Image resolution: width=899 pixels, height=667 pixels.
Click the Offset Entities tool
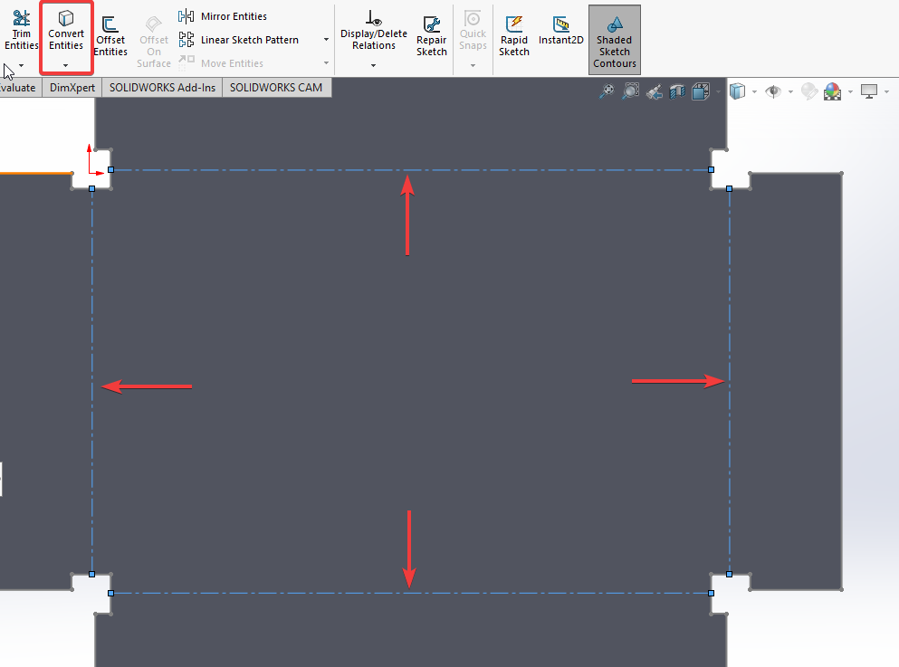pos(110,36)
